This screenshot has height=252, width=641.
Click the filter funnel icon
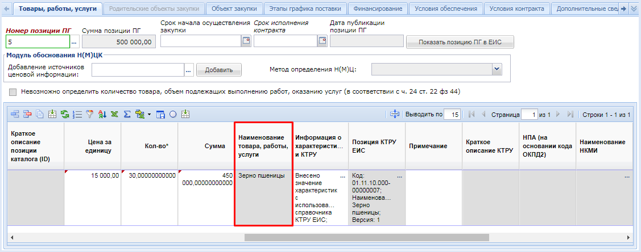(x=89, y=114)
